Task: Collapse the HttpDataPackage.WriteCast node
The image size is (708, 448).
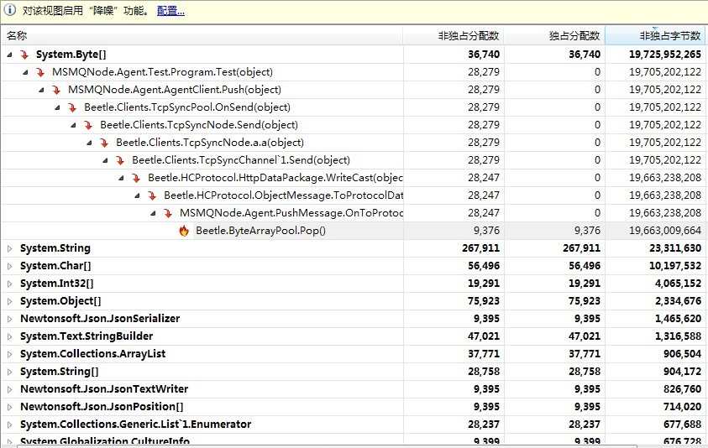Action: coord(122,178)
